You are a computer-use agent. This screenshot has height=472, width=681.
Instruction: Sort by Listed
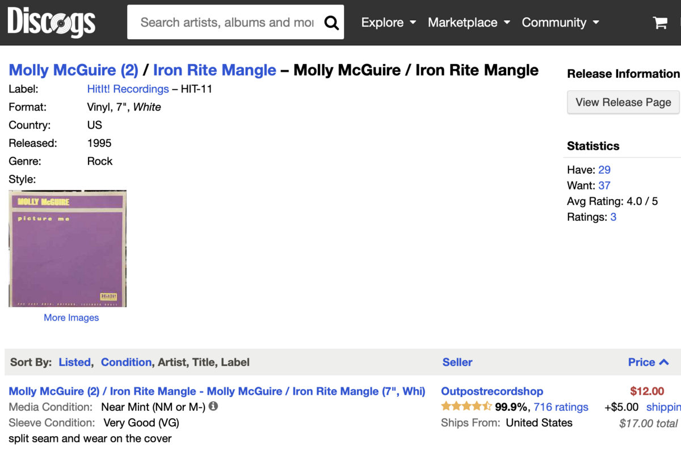pyautogui.click(x=74, y=362)
